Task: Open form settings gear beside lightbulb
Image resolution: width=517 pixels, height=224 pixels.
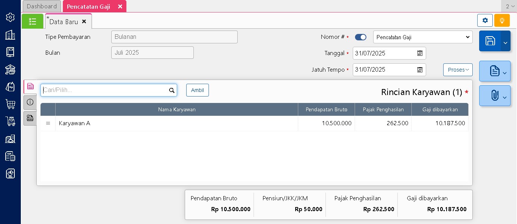Action: pyautogui.click(x=485, y=20)
